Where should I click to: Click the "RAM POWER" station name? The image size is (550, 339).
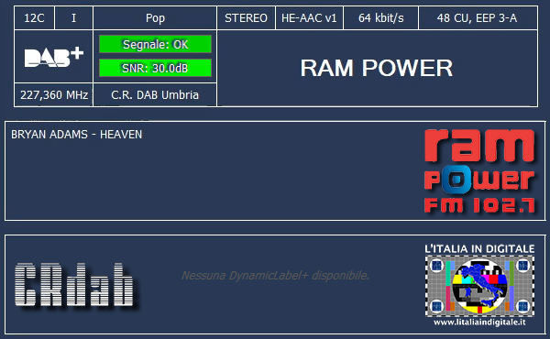377,68
